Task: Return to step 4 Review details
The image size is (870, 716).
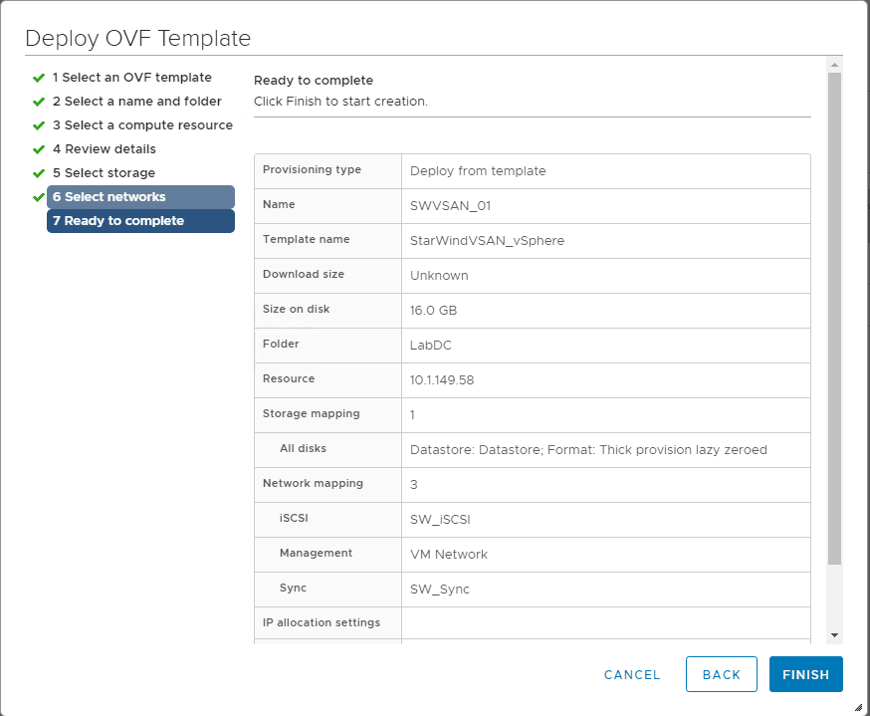Action: click(x=104, y=149)
